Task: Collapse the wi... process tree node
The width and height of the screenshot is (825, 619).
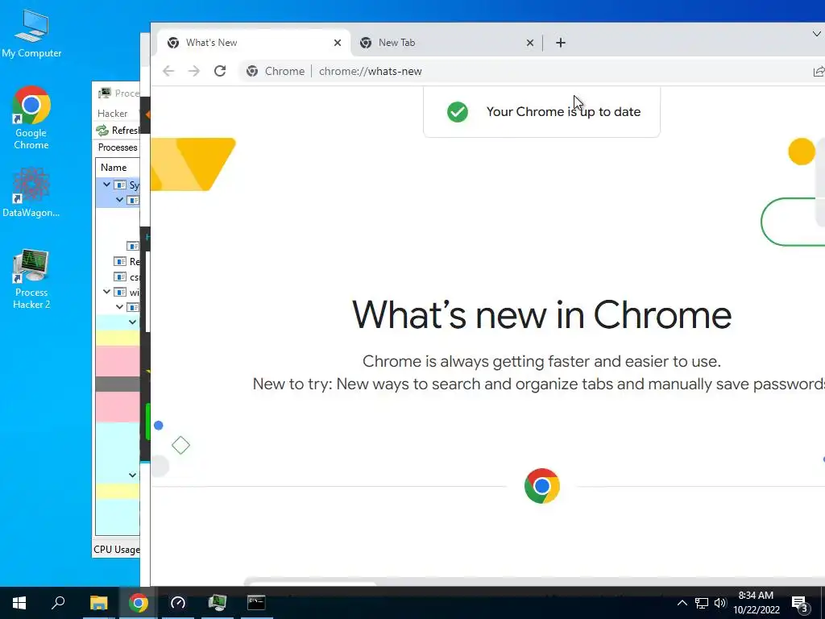Action: [107, 292]
